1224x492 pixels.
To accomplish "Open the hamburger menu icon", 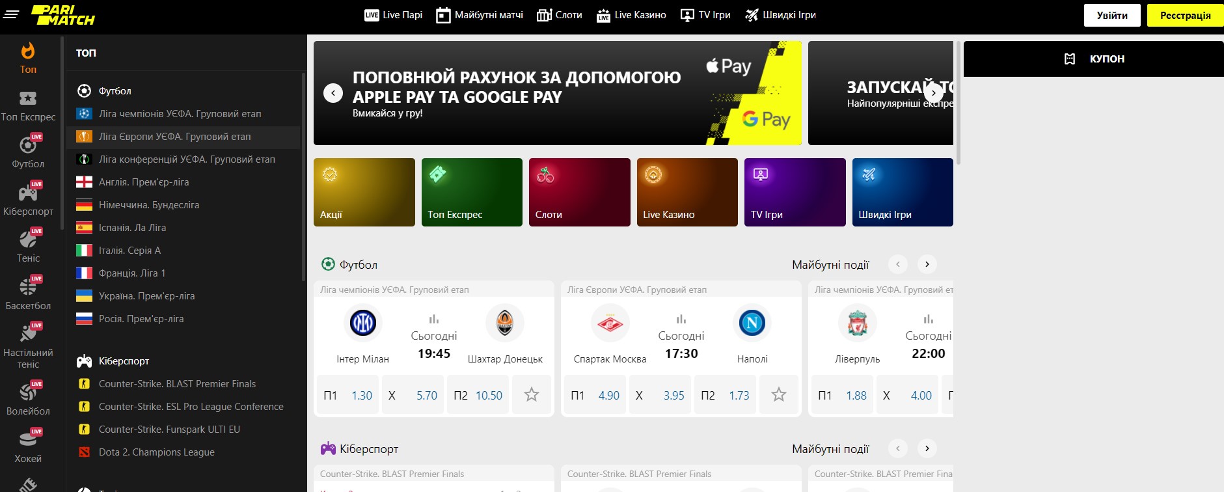I will (11, 14).
